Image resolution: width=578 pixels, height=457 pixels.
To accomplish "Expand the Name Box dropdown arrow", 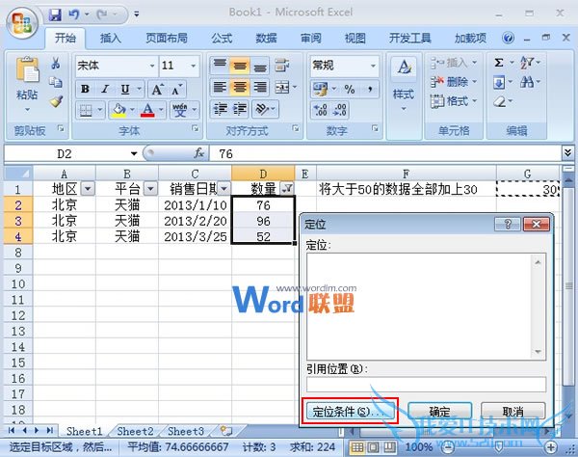I will pyautogui.click(x=134, y=154).
